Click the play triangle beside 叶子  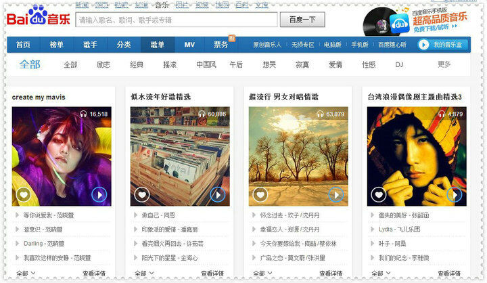[x=372, y=244]
